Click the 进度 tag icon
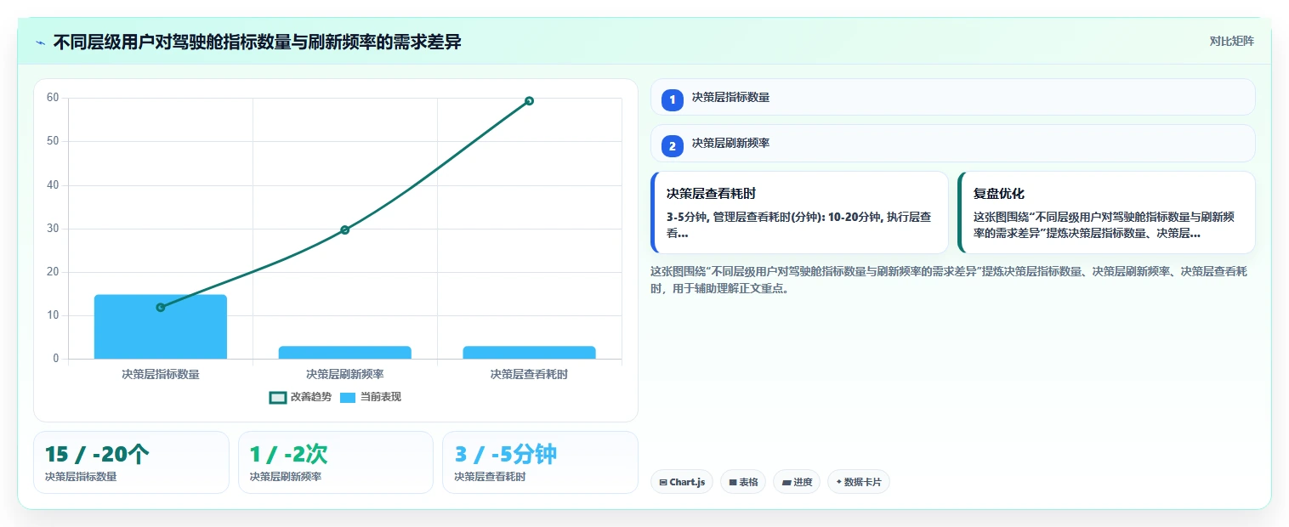Viewport: 1289px width, 527px height. [786, 483]
